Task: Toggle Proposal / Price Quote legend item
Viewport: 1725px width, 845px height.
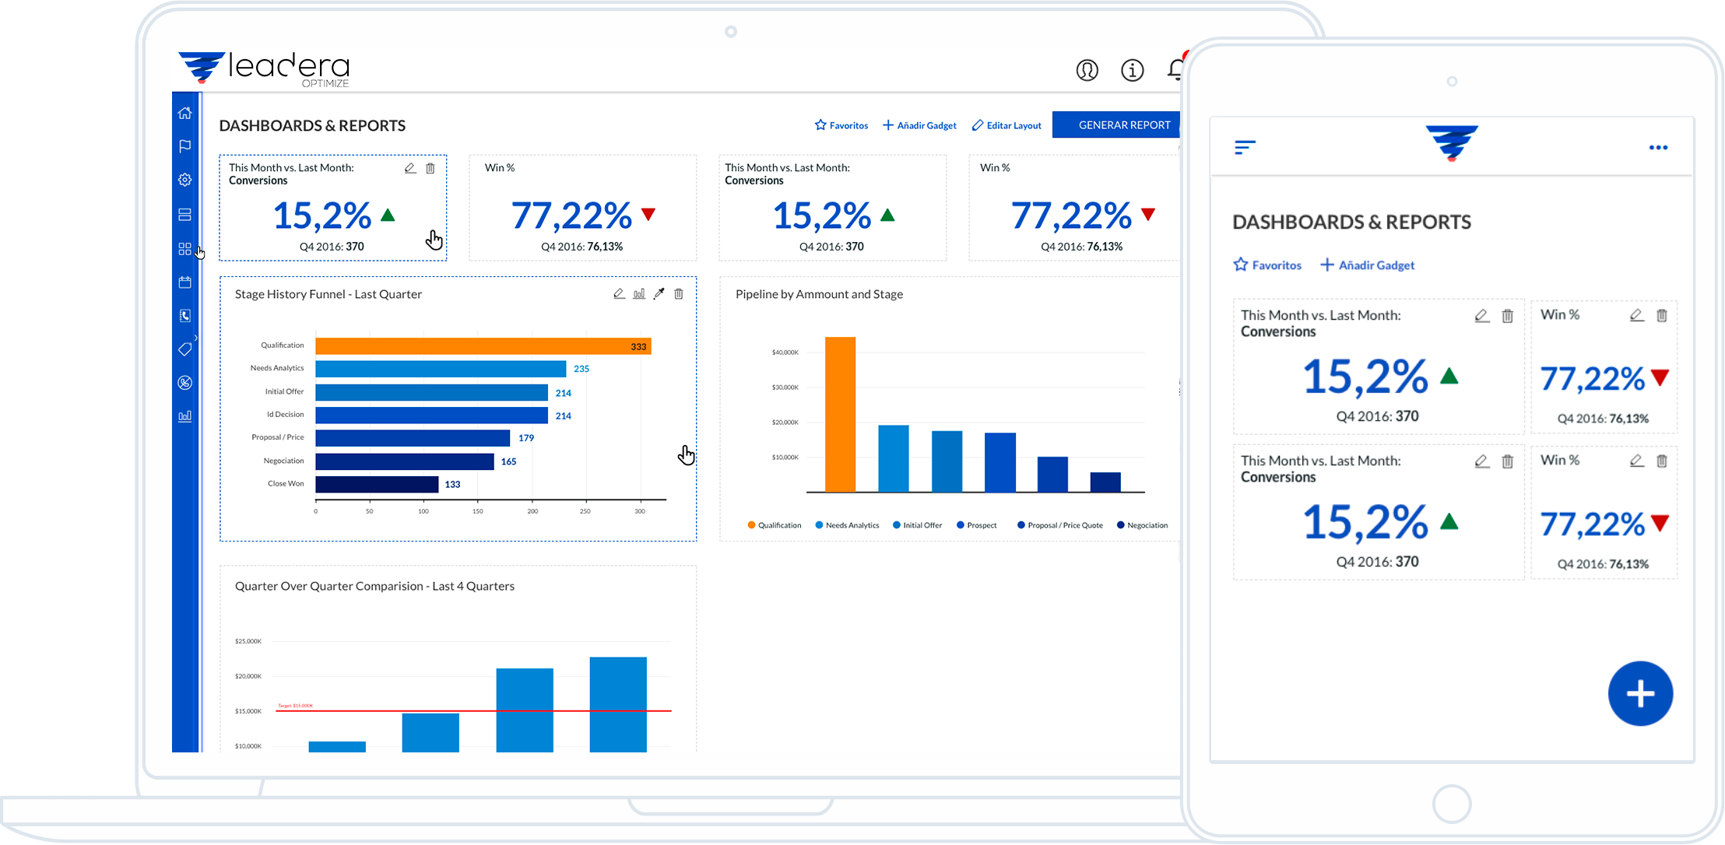Action: point(1060,525)
